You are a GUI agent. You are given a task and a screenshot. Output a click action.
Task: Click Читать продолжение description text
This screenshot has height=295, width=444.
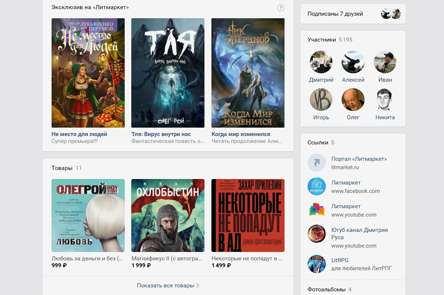coord(246,141)
